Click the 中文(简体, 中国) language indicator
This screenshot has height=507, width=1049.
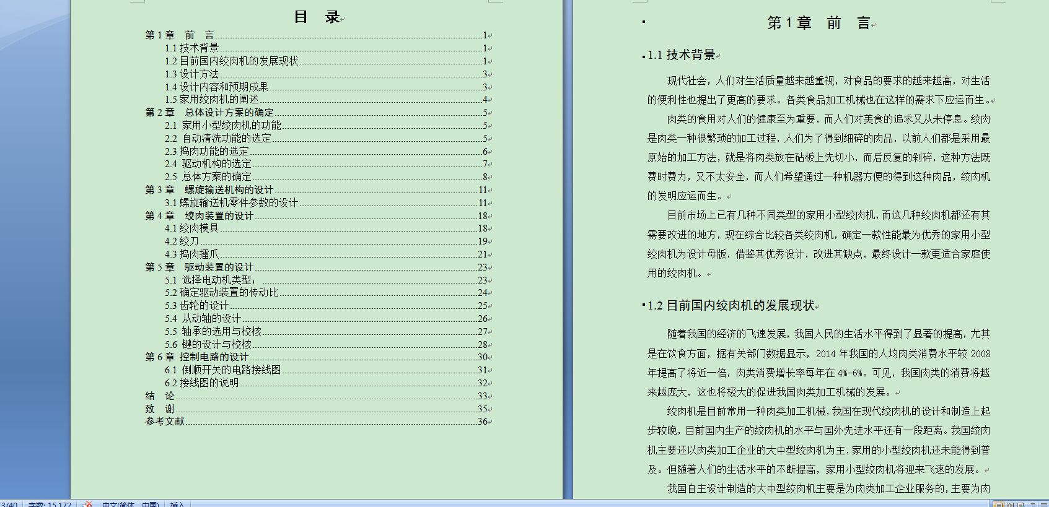(x=130, y=505)
